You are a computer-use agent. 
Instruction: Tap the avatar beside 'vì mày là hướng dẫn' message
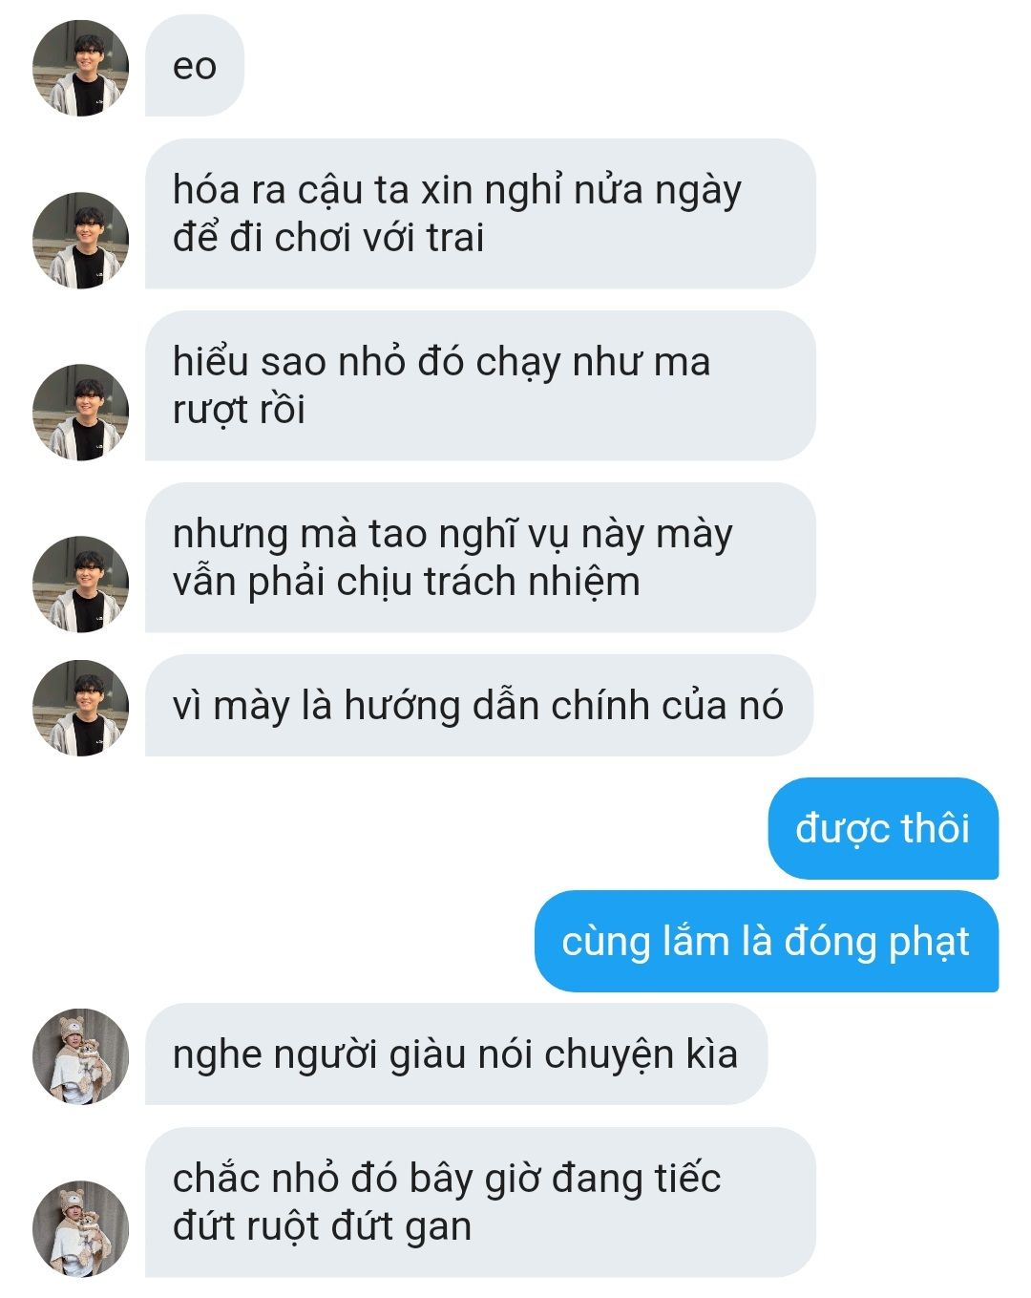pyautogui.click(x=80, y=708)
